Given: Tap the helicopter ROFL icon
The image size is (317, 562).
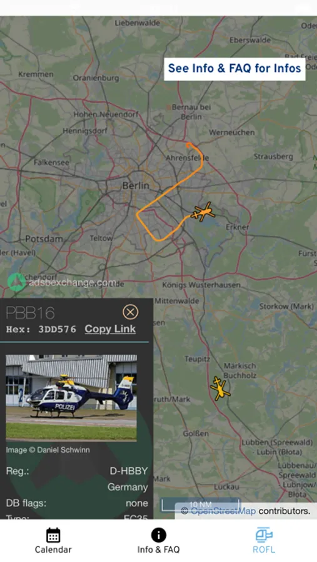Looking at the screenshot, I should pyautogui.click(x=264, y=535).
